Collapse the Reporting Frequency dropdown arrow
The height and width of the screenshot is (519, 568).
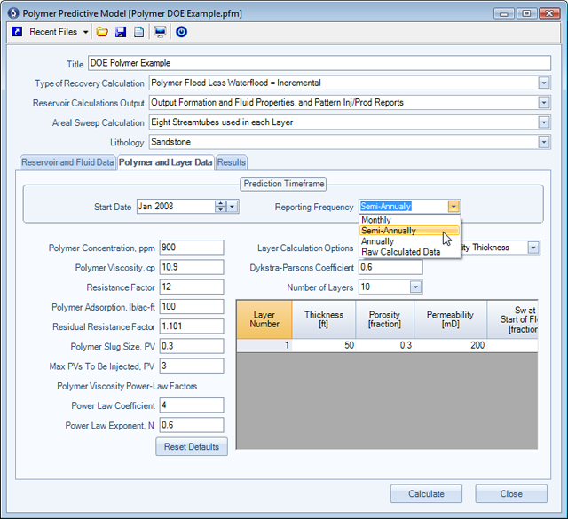click(454, 207)
